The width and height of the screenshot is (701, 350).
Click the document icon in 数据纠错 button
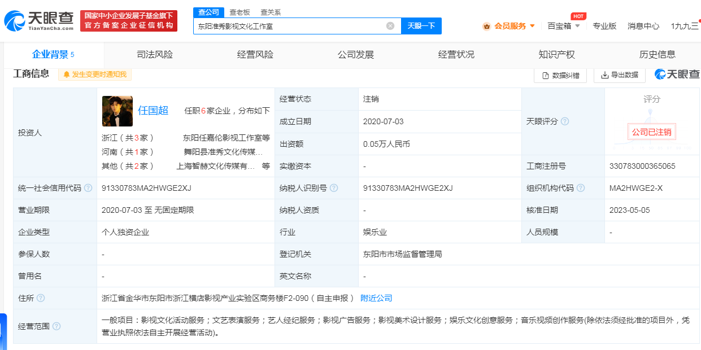point(546,75)
